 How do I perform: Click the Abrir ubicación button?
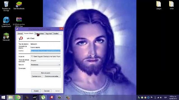(46, 73)
